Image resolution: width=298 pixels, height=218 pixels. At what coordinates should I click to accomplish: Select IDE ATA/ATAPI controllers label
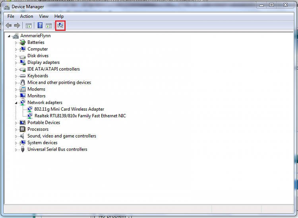[54, 69]
